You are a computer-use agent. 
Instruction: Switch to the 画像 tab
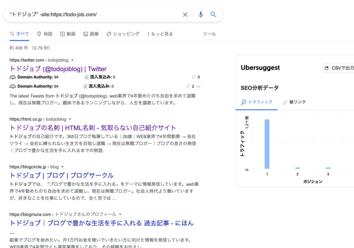click(91, 34)
